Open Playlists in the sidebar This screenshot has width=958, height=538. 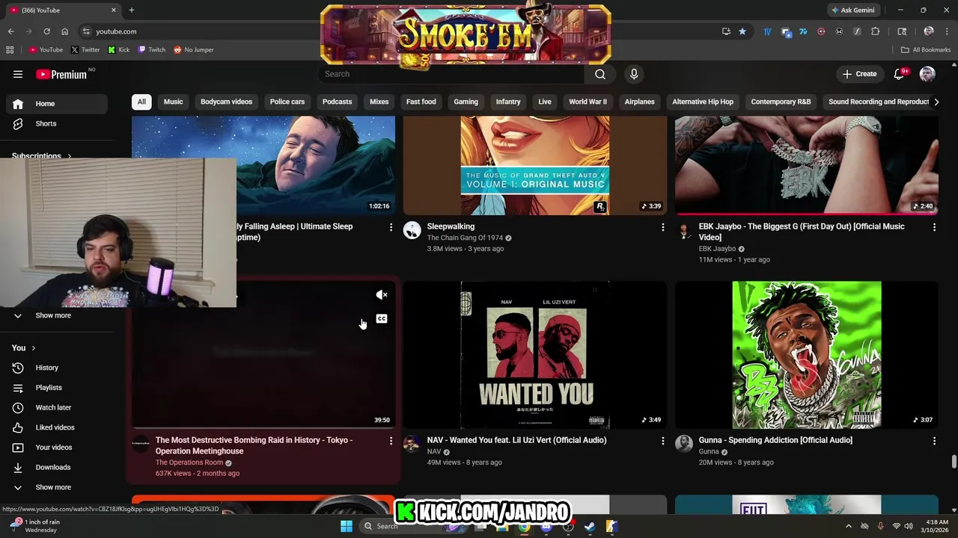click(x=57, y=388)
